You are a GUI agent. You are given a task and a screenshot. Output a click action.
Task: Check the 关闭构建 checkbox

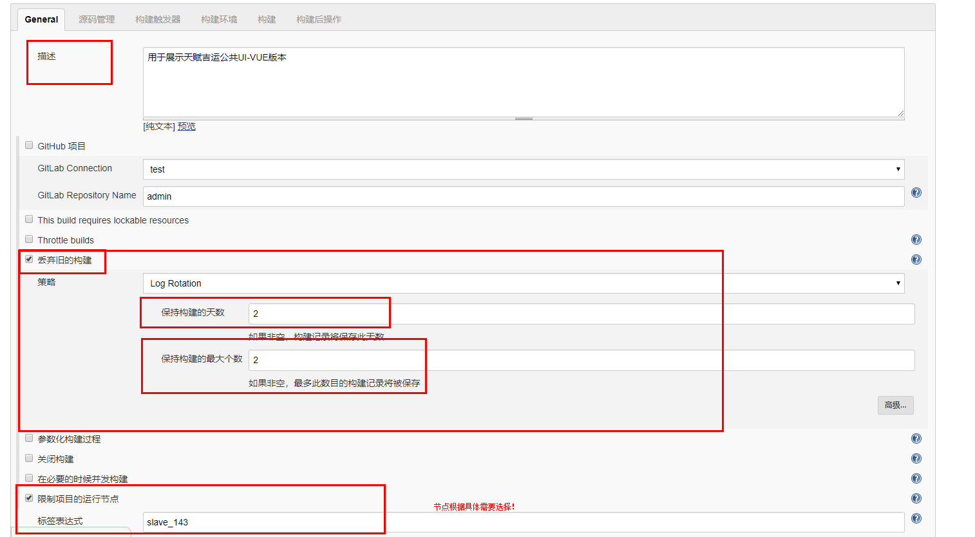pyautogui.click(x=29, y=458)
